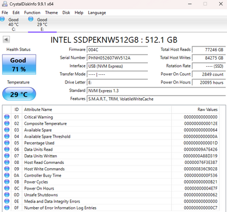Screen dimensions: 227x212
Task: Click status orb of Unsafe Shutdowns row
Action: (7, 195)
